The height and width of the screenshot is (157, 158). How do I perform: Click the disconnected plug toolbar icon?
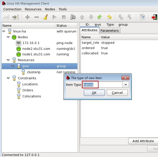coord(6,17)
